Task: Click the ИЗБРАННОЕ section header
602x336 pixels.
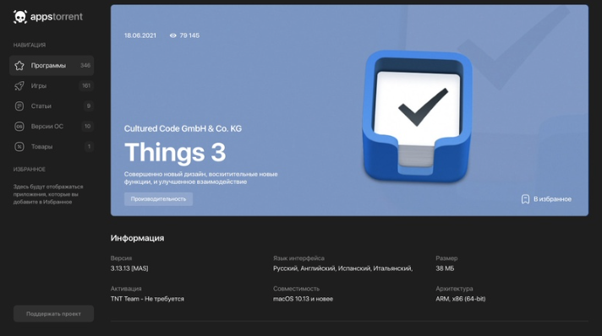Action: point(30,170)
